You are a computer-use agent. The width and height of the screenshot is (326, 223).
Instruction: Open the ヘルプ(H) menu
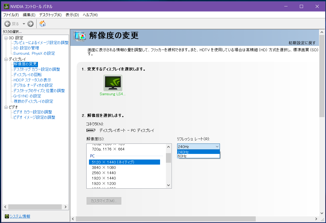tap(90, 15)
